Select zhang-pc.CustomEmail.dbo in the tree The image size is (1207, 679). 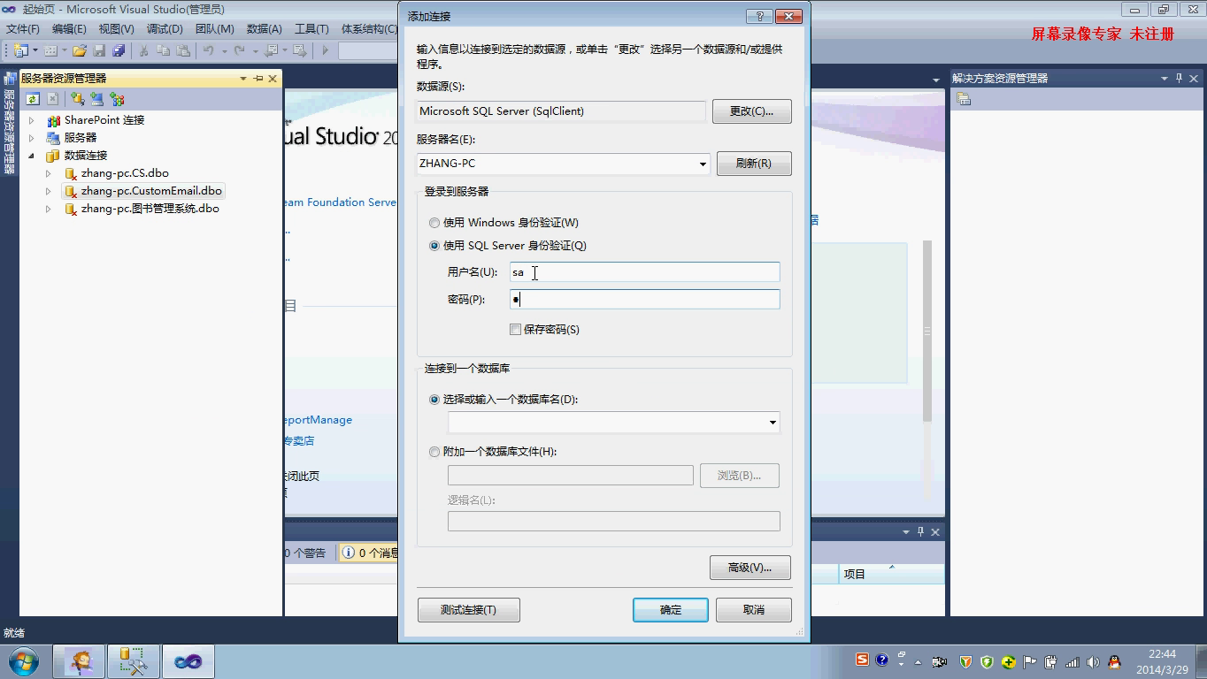click(151, 191)
